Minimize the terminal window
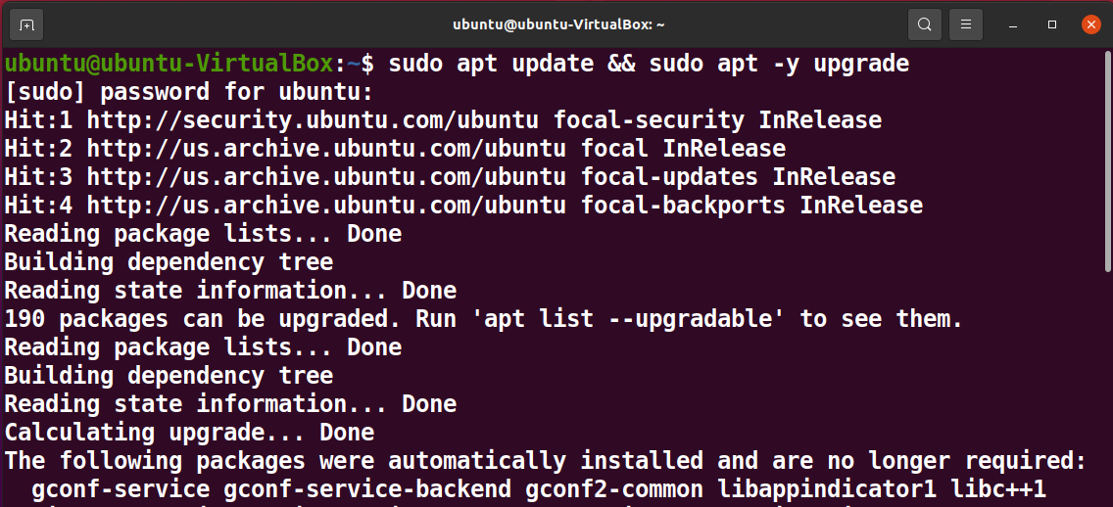Viewport: 1113px width, 507px height. click(1013, 24)
